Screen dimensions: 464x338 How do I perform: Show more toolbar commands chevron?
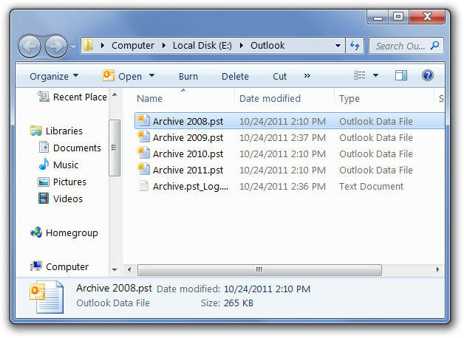click(307, 75)
